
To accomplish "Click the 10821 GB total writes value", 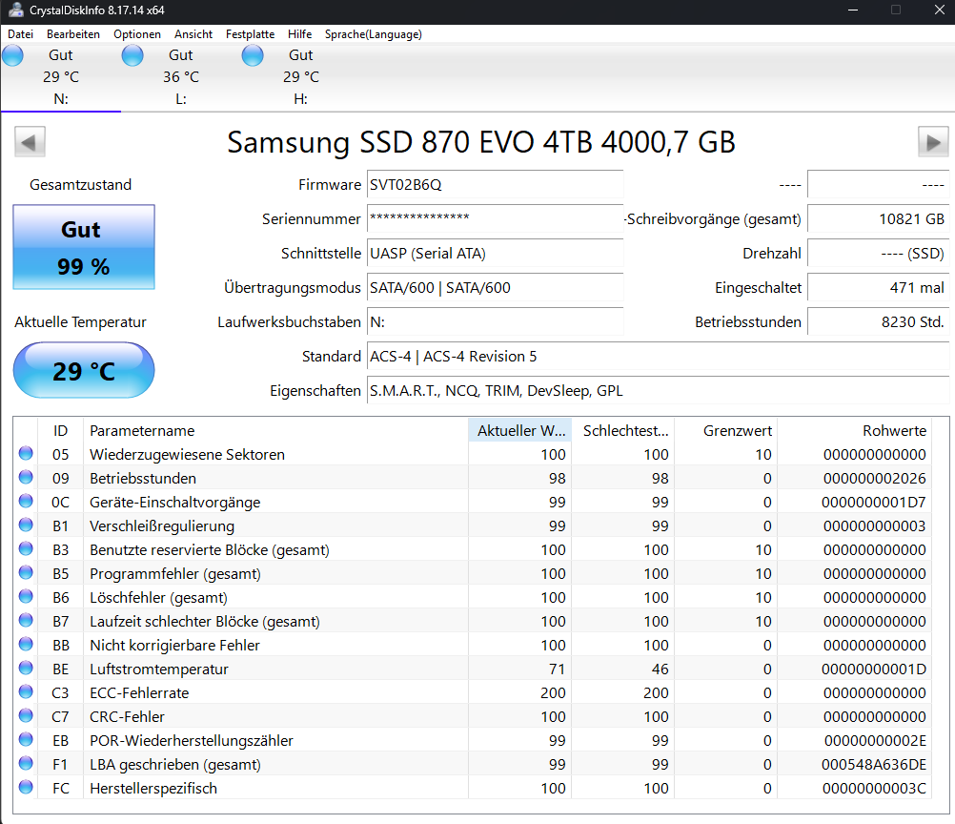I will click(878, 218).
